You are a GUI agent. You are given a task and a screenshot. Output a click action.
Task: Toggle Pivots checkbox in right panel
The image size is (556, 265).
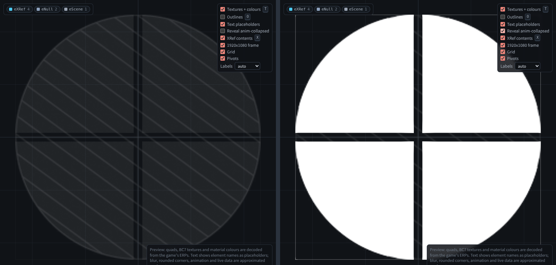click(503, 59)
